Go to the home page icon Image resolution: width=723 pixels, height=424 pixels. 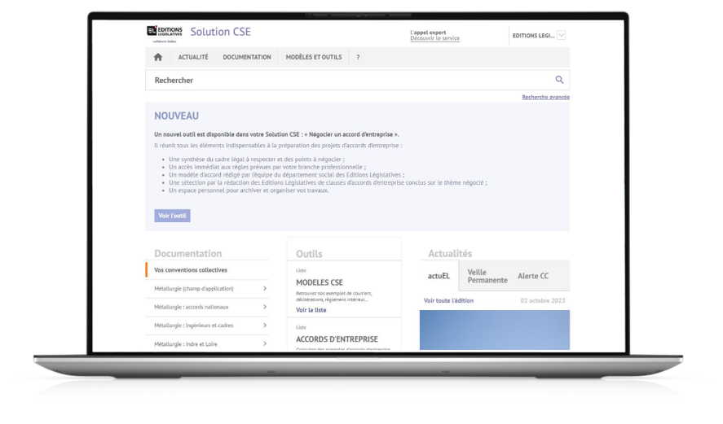pos(157,57)
